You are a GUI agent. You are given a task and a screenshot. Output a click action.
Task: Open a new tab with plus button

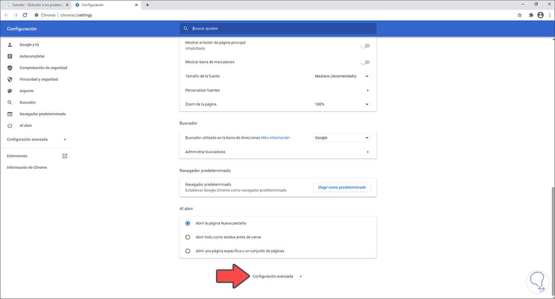tap(148, 5)
